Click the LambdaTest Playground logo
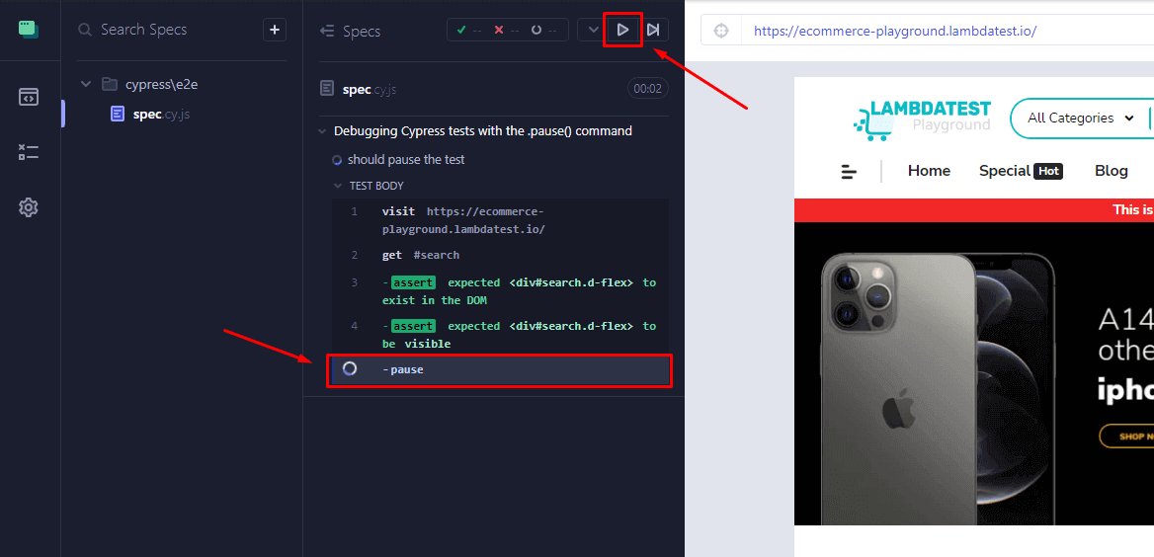The width and height of the screenshot is (1154, 557). coord(922,119)
